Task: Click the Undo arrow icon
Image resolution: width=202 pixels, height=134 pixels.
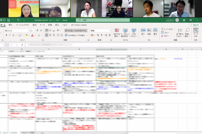Action: point(18,20)
